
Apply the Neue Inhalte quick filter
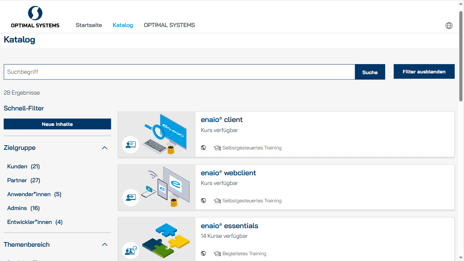click(57, 124)
